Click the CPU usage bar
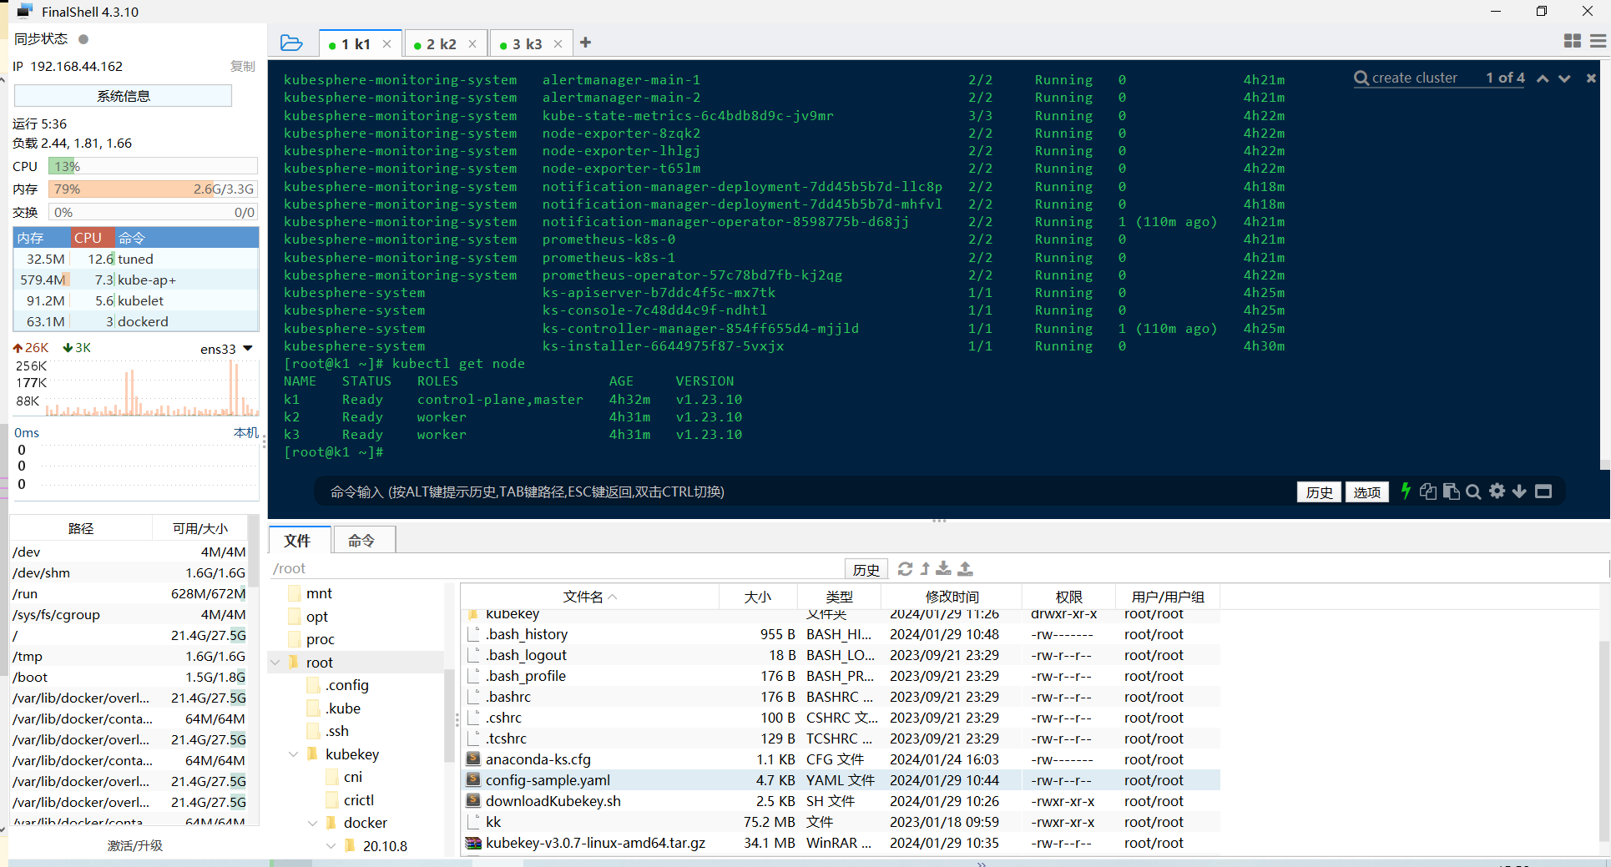Screen dimensions: 1611x867 pos(153,166)
